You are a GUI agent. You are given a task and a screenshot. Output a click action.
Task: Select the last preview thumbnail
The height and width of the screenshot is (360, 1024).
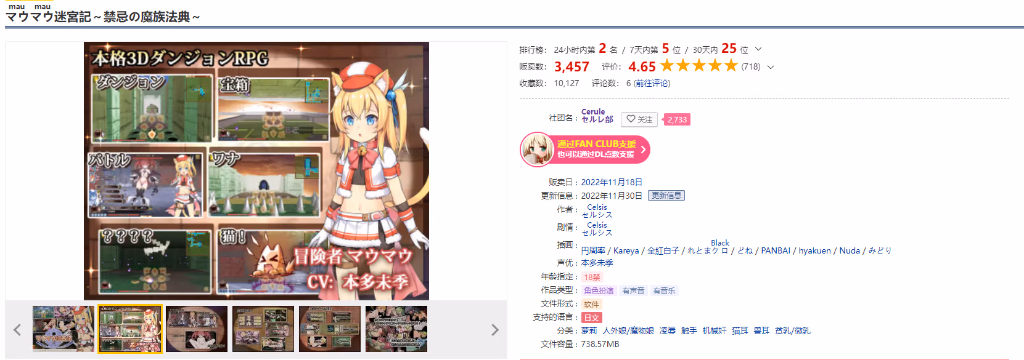(x=396, y=329)
